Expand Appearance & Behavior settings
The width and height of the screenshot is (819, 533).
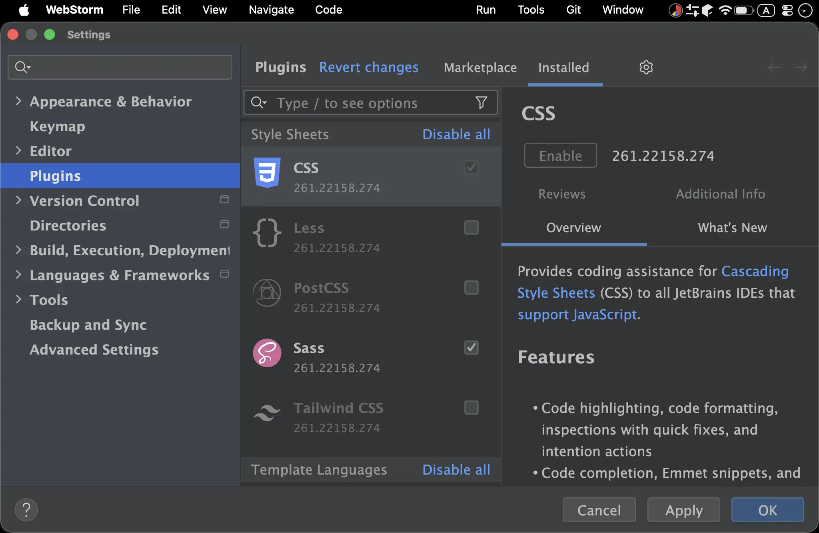pyautogui.click(x=18, y=101)
